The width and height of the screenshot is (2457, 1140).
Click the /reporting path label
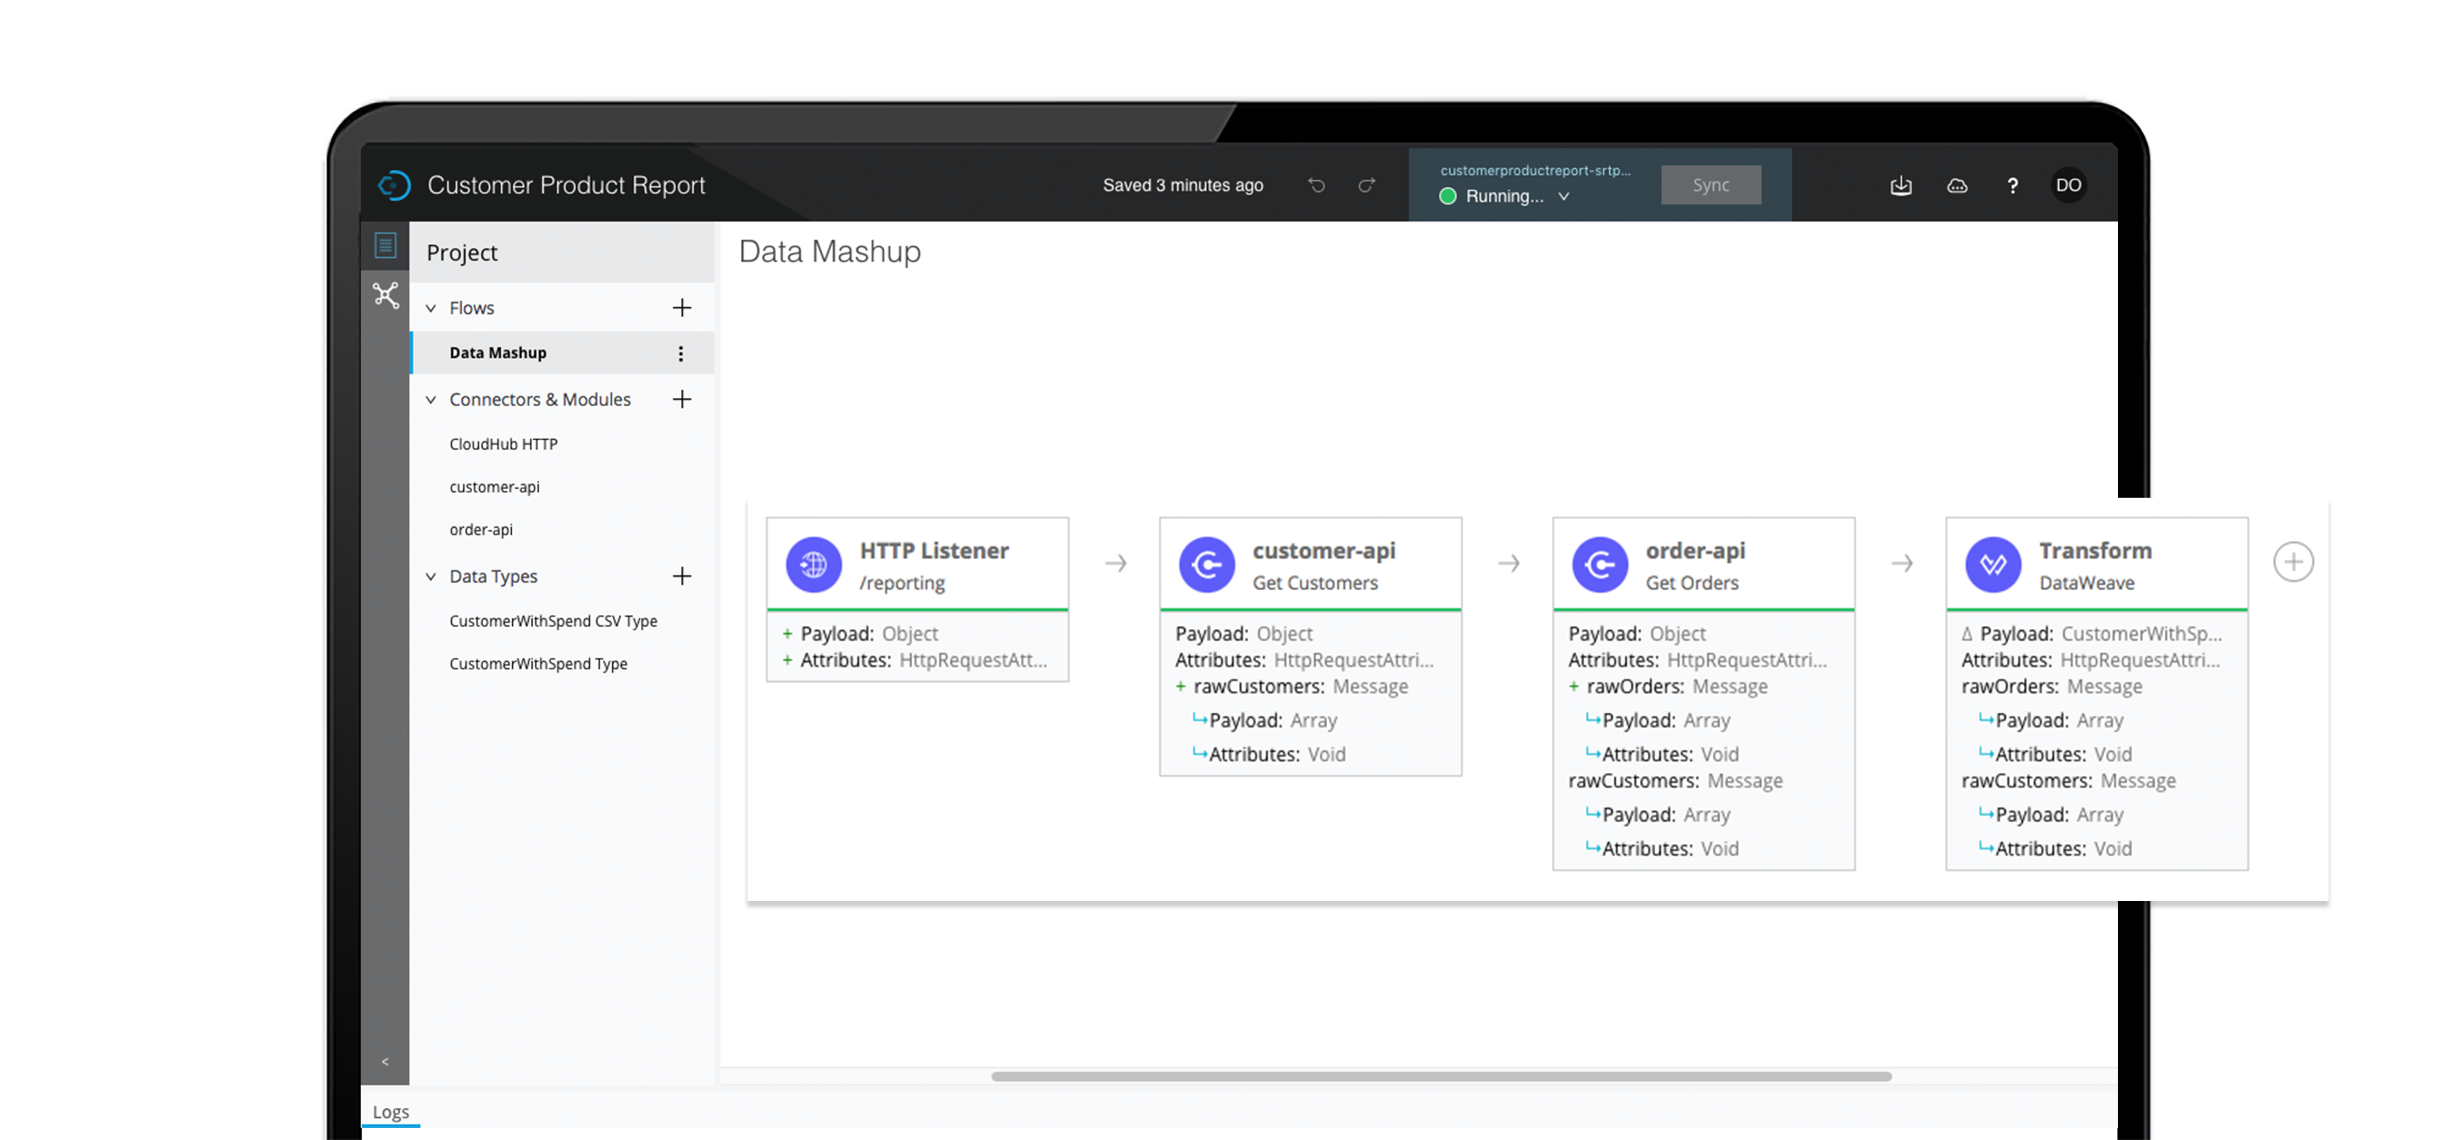pyautogui.click(x=901, y=583)
